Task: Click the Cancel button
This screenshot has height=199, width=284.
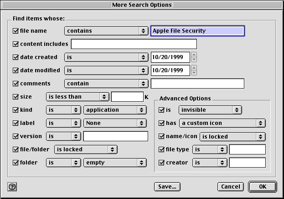Action: point(231,187)
